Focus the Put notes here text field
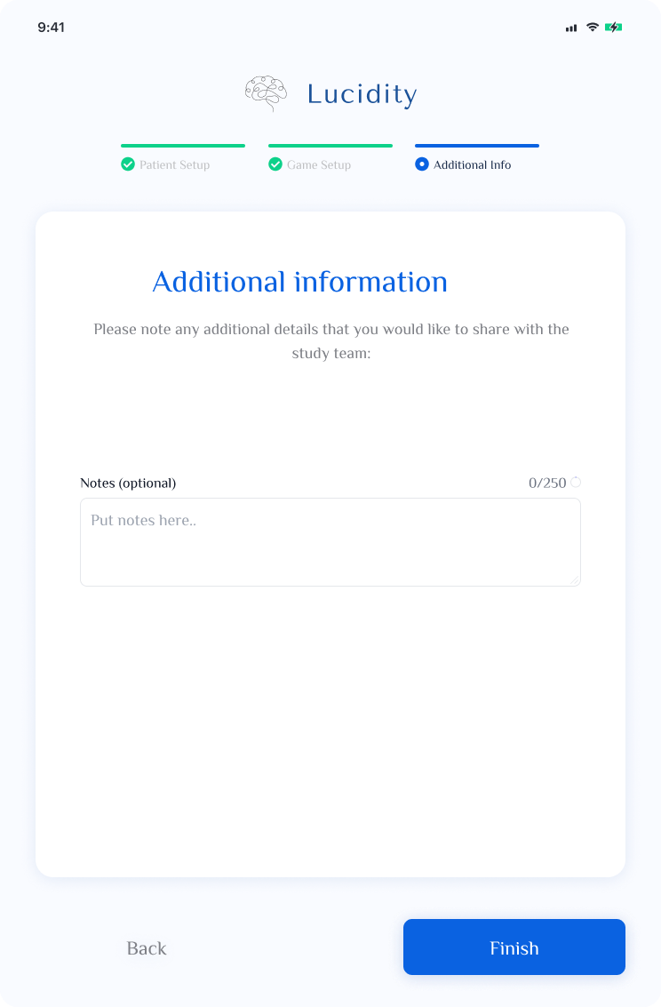The height and width of the screenshot is (1007, 661). pos(330,542)
